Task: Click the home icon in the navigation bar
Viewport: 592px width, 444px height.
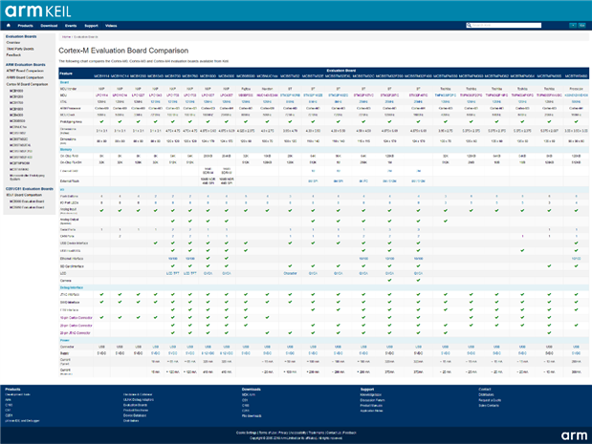Action: click(9, 26)
